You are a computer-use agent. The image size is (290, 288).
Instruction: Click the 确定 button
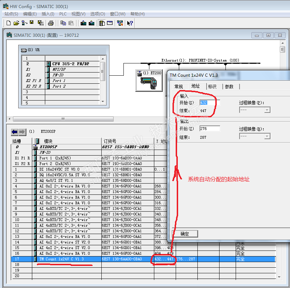coord(185,234)
